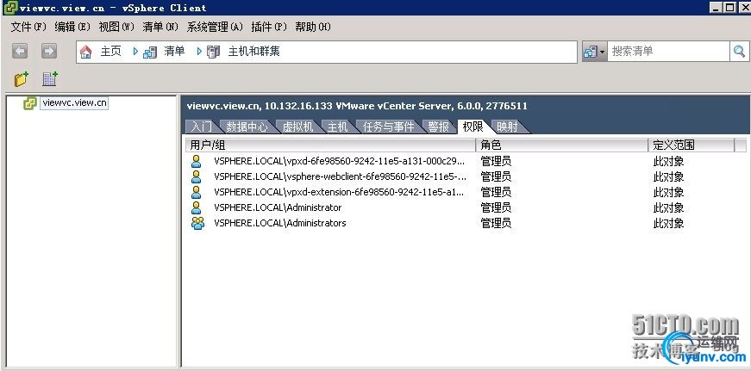
Task: Switch to the 数据中心 tab
Action: [x=247, y=127]
